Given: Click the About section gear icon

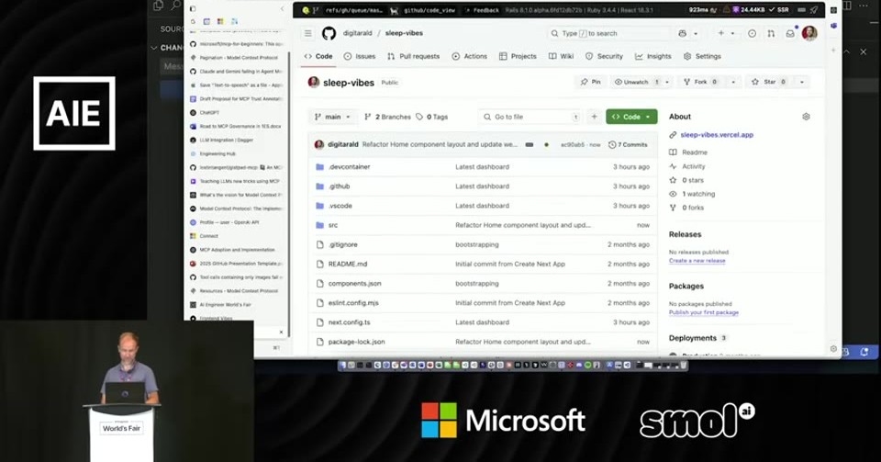Looking at the screenshot, I should click(806, 117).
